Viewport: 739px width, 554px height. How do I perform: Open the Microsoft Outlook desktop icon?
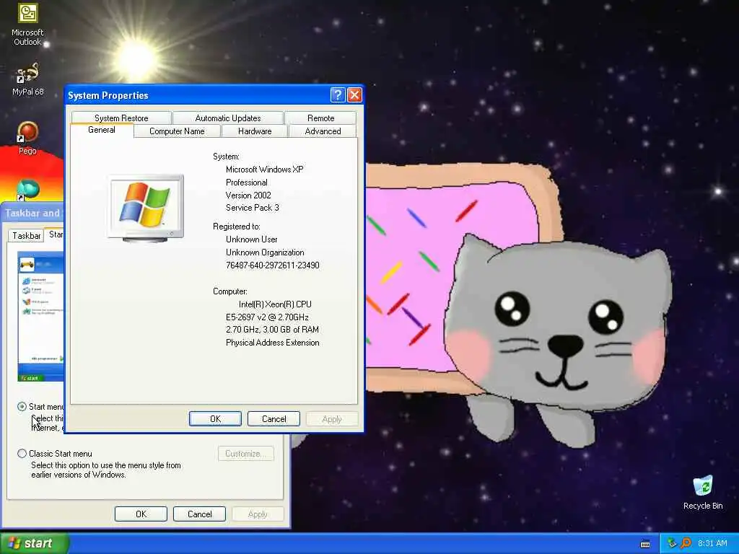27,24
